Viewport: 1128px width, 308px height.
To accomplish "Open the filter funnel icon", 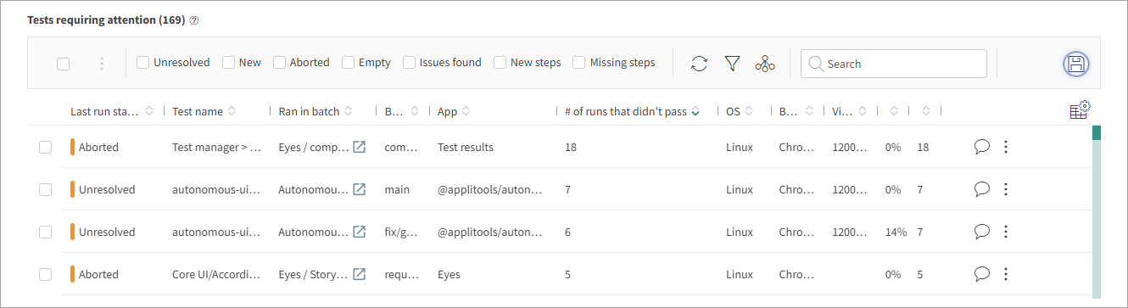I will coord(733,64).
